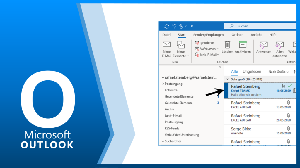
Task: Select EXCEL AUFBAU mail dated 28.05.2020
Action: (260, 118)
